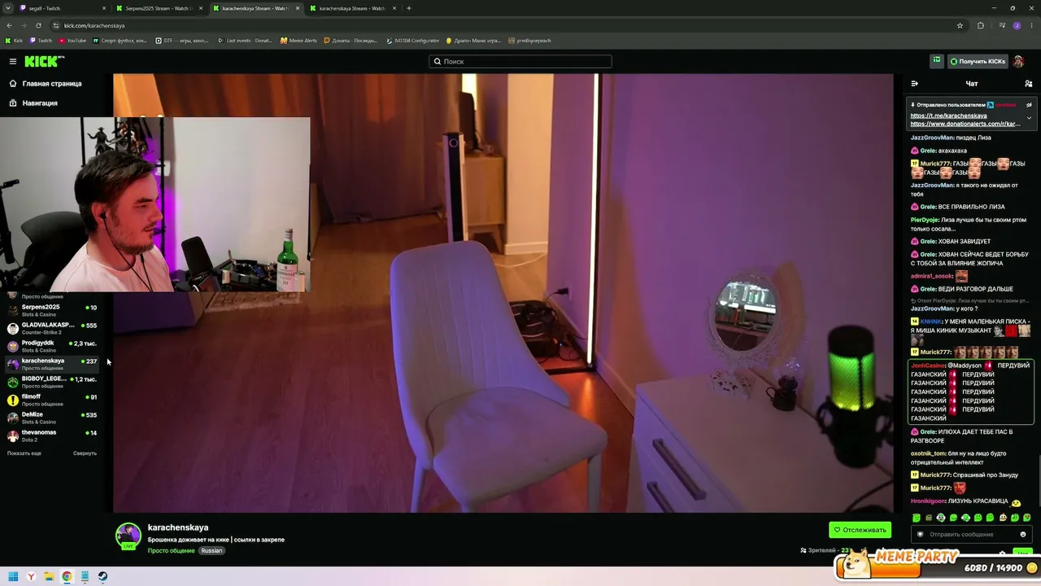Reload the page
1041x586 pixels.
[x=38, y=25]
